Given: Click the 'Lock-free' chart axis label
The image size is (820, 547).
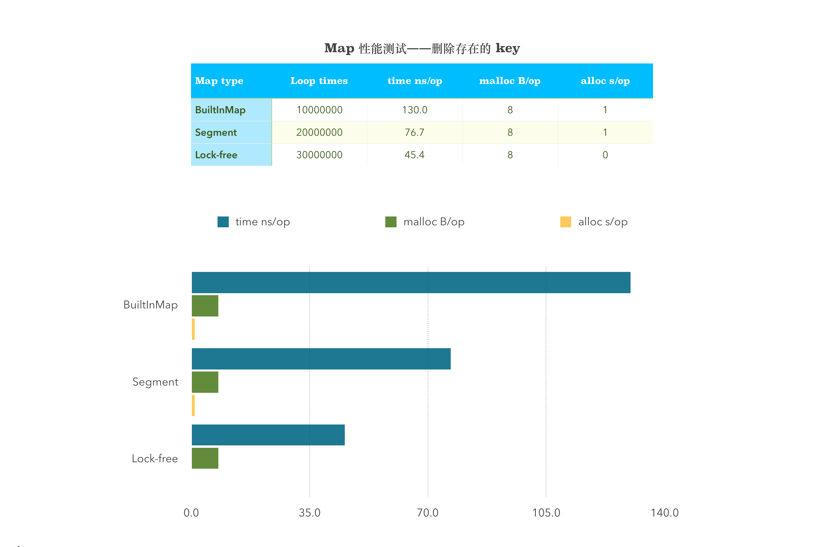Looking at the screenshot, I should [x=155, y=458].
